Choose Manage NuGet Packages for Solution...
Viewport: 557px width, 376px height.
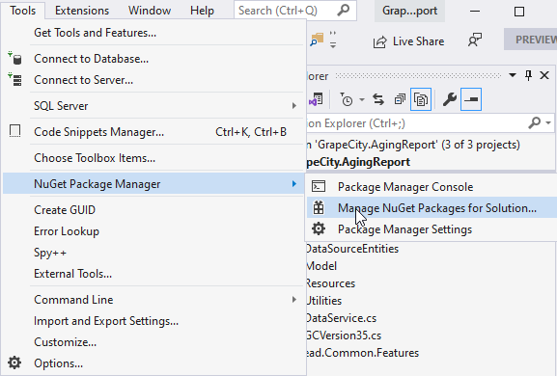(432, 208)
